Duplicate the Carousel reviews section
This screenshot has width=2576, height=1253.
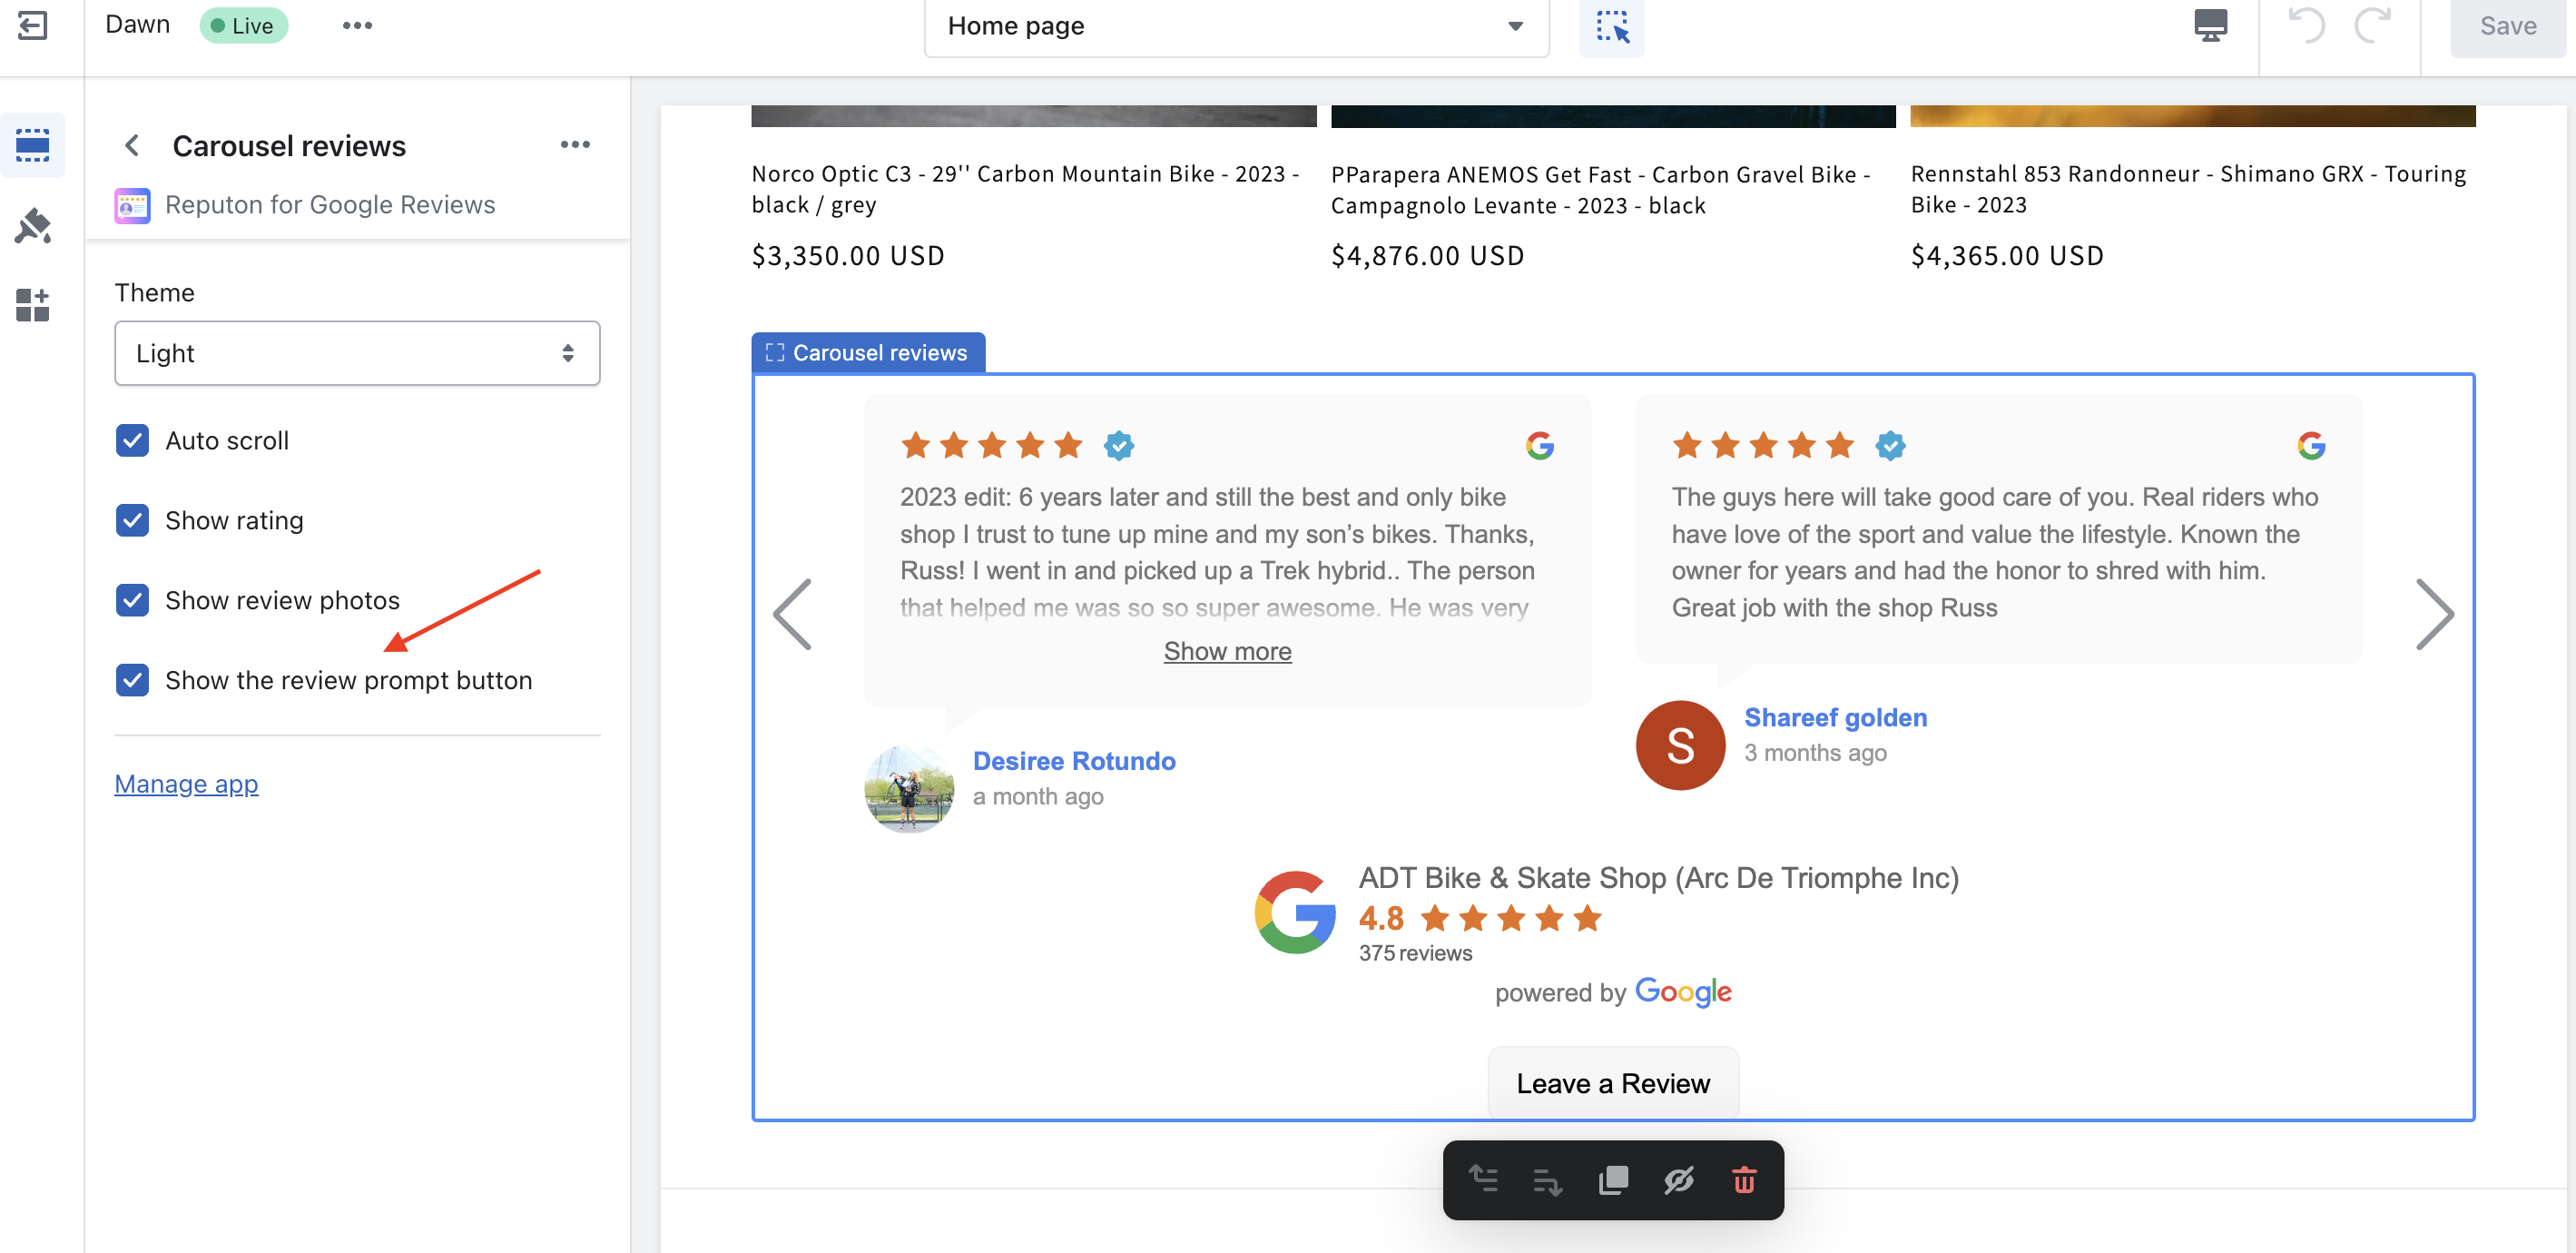(x=1613, y=1180)
